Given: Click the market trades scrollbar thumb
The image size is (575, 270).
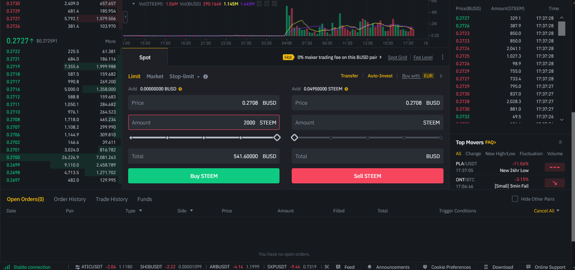Looking at the screenshot, I should point(562,28).
